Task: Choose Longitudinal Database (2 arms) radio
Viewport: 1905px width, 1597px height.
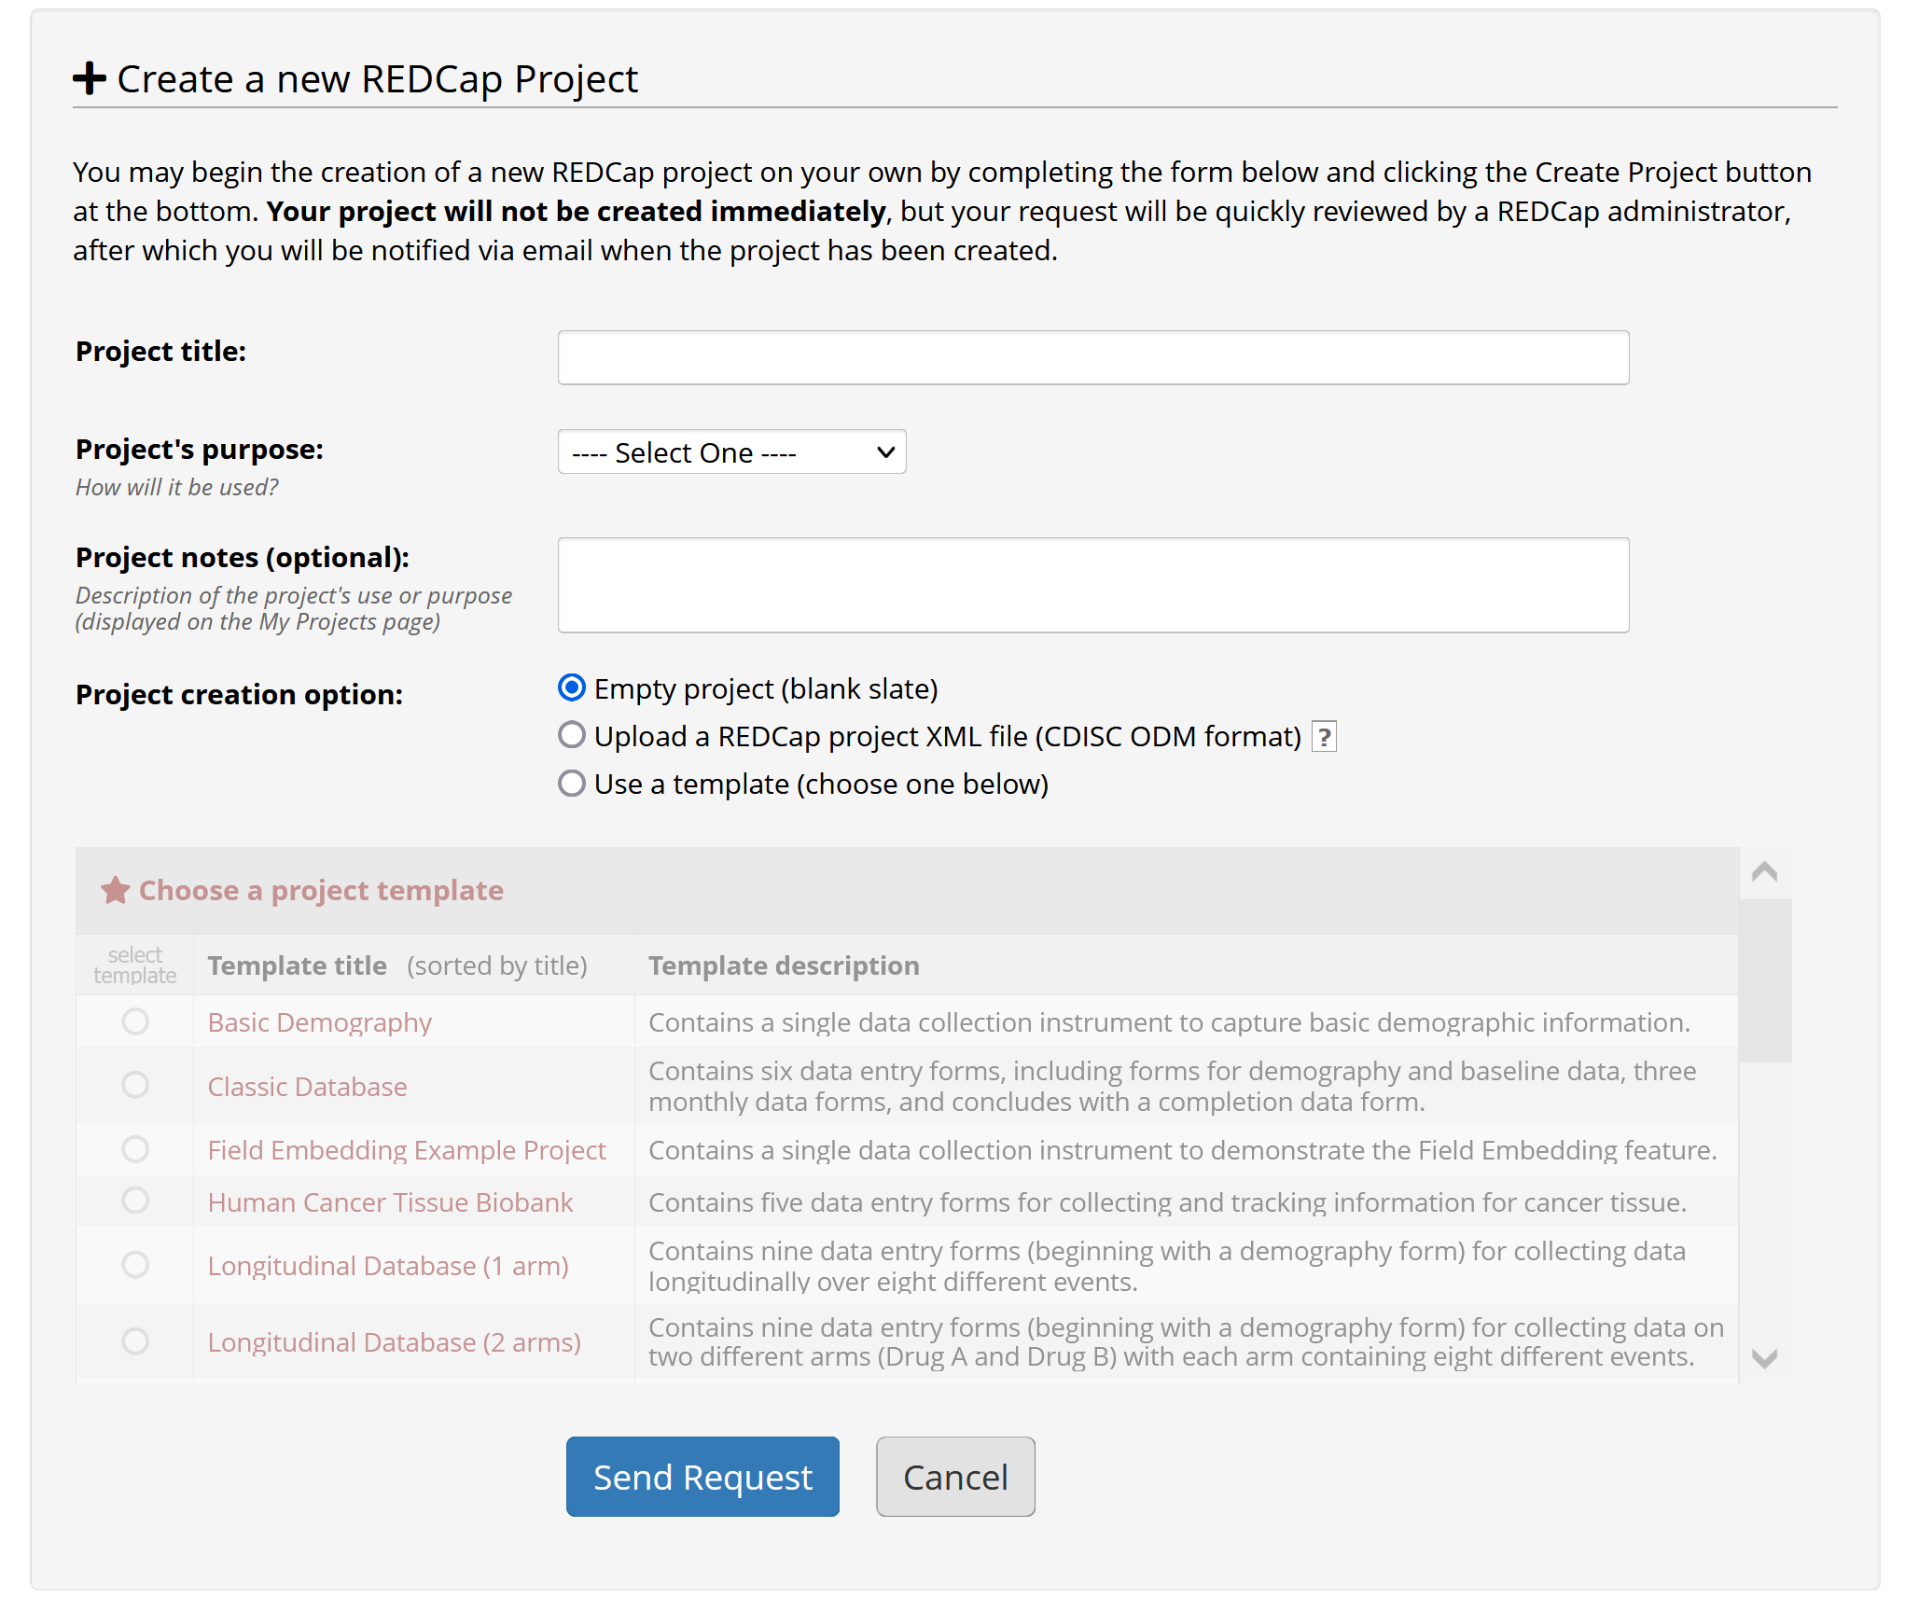Action: pyautogui.click(x=135, y=1341)
